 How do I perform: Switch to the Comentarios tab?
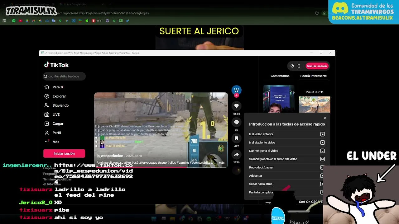280,76
